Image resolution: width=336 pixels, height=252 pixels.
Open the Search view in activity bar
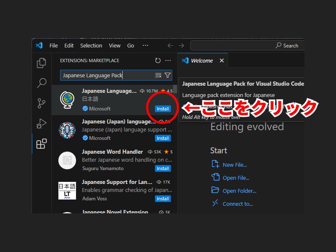[x=41, y=83]
